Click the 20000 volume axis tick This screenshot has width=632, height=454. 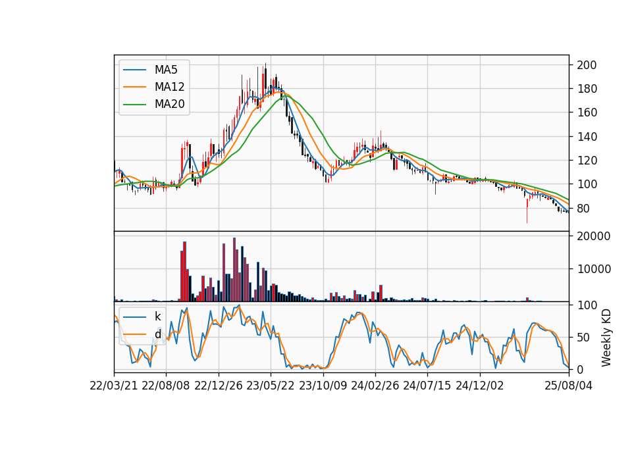point(594,236)
